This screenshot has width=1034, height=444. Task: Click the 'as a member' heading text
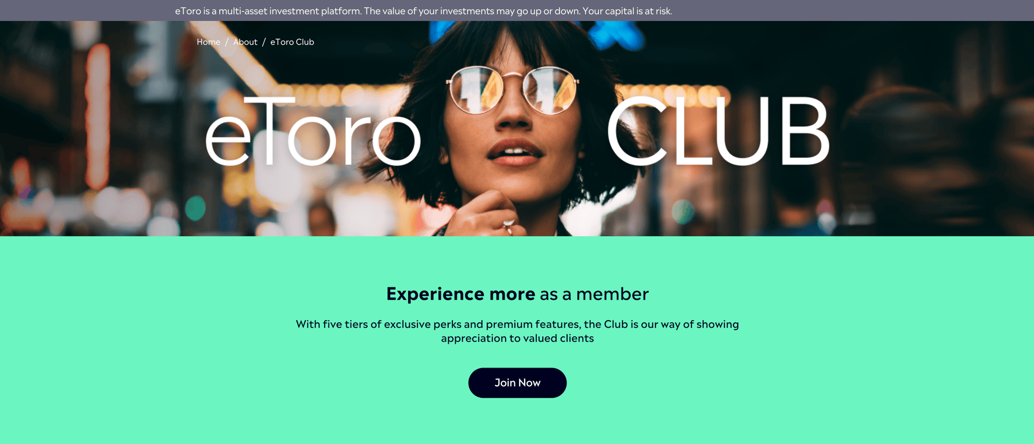click(594, 294)
